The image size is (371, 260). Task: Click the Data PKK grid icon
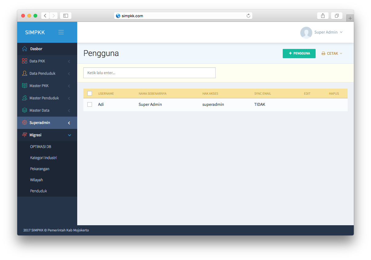click(25, 61)
